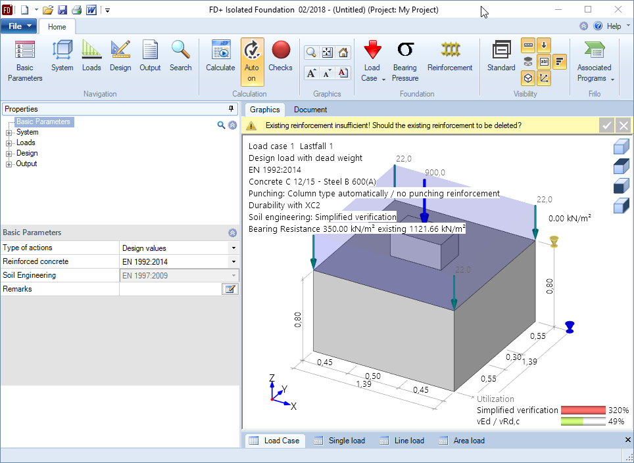This screenshot has width=634, height=463.
Task: Click the zoom-to-fit icon in Graphics group
Action: point(327,53)
